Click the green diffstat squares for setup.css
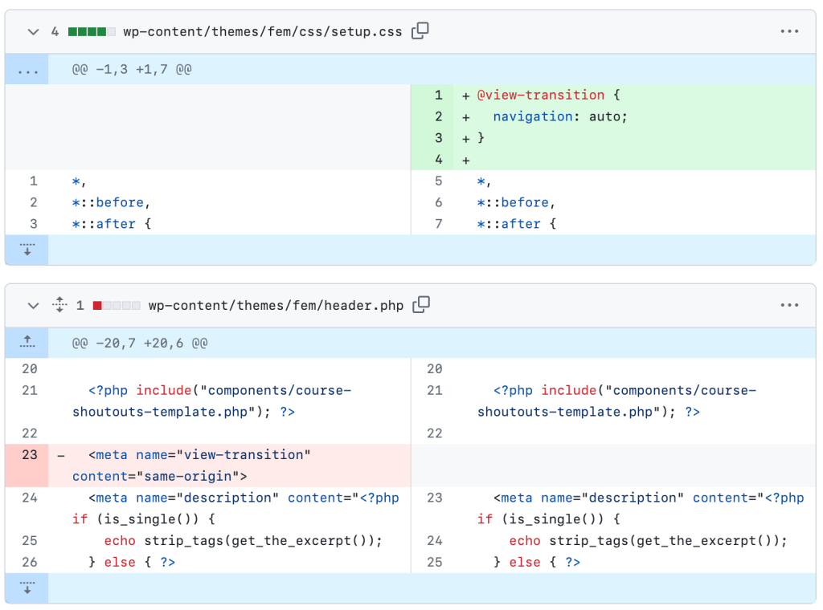This screenshot has width=823, height=610. point(90,31)
